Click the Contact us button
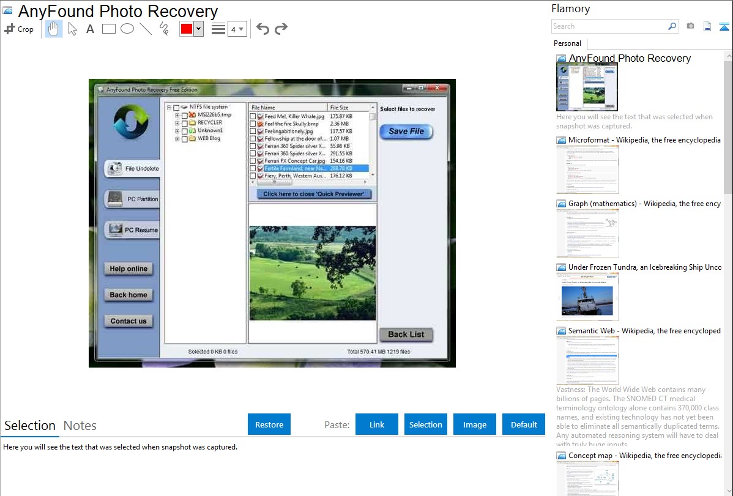The height and width of the screenshot is (496, 733). tap(128, 321)
